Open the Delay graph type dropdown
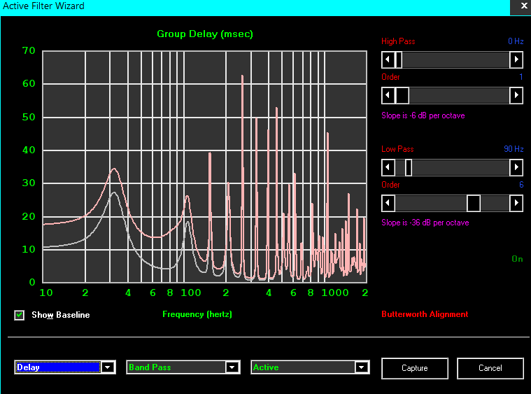531x394 pixels. click(108, 367)
